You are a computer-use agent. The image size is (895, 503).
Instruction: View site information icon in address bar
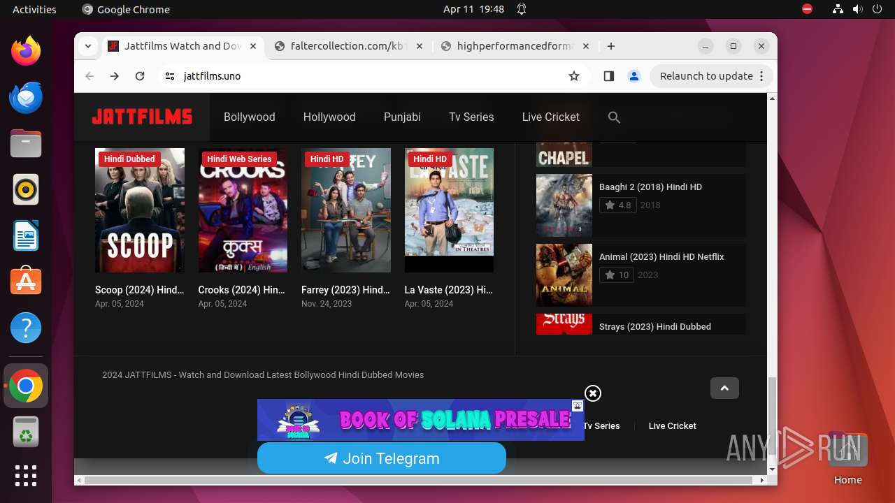pyautogui.click(x=170, y=76)
